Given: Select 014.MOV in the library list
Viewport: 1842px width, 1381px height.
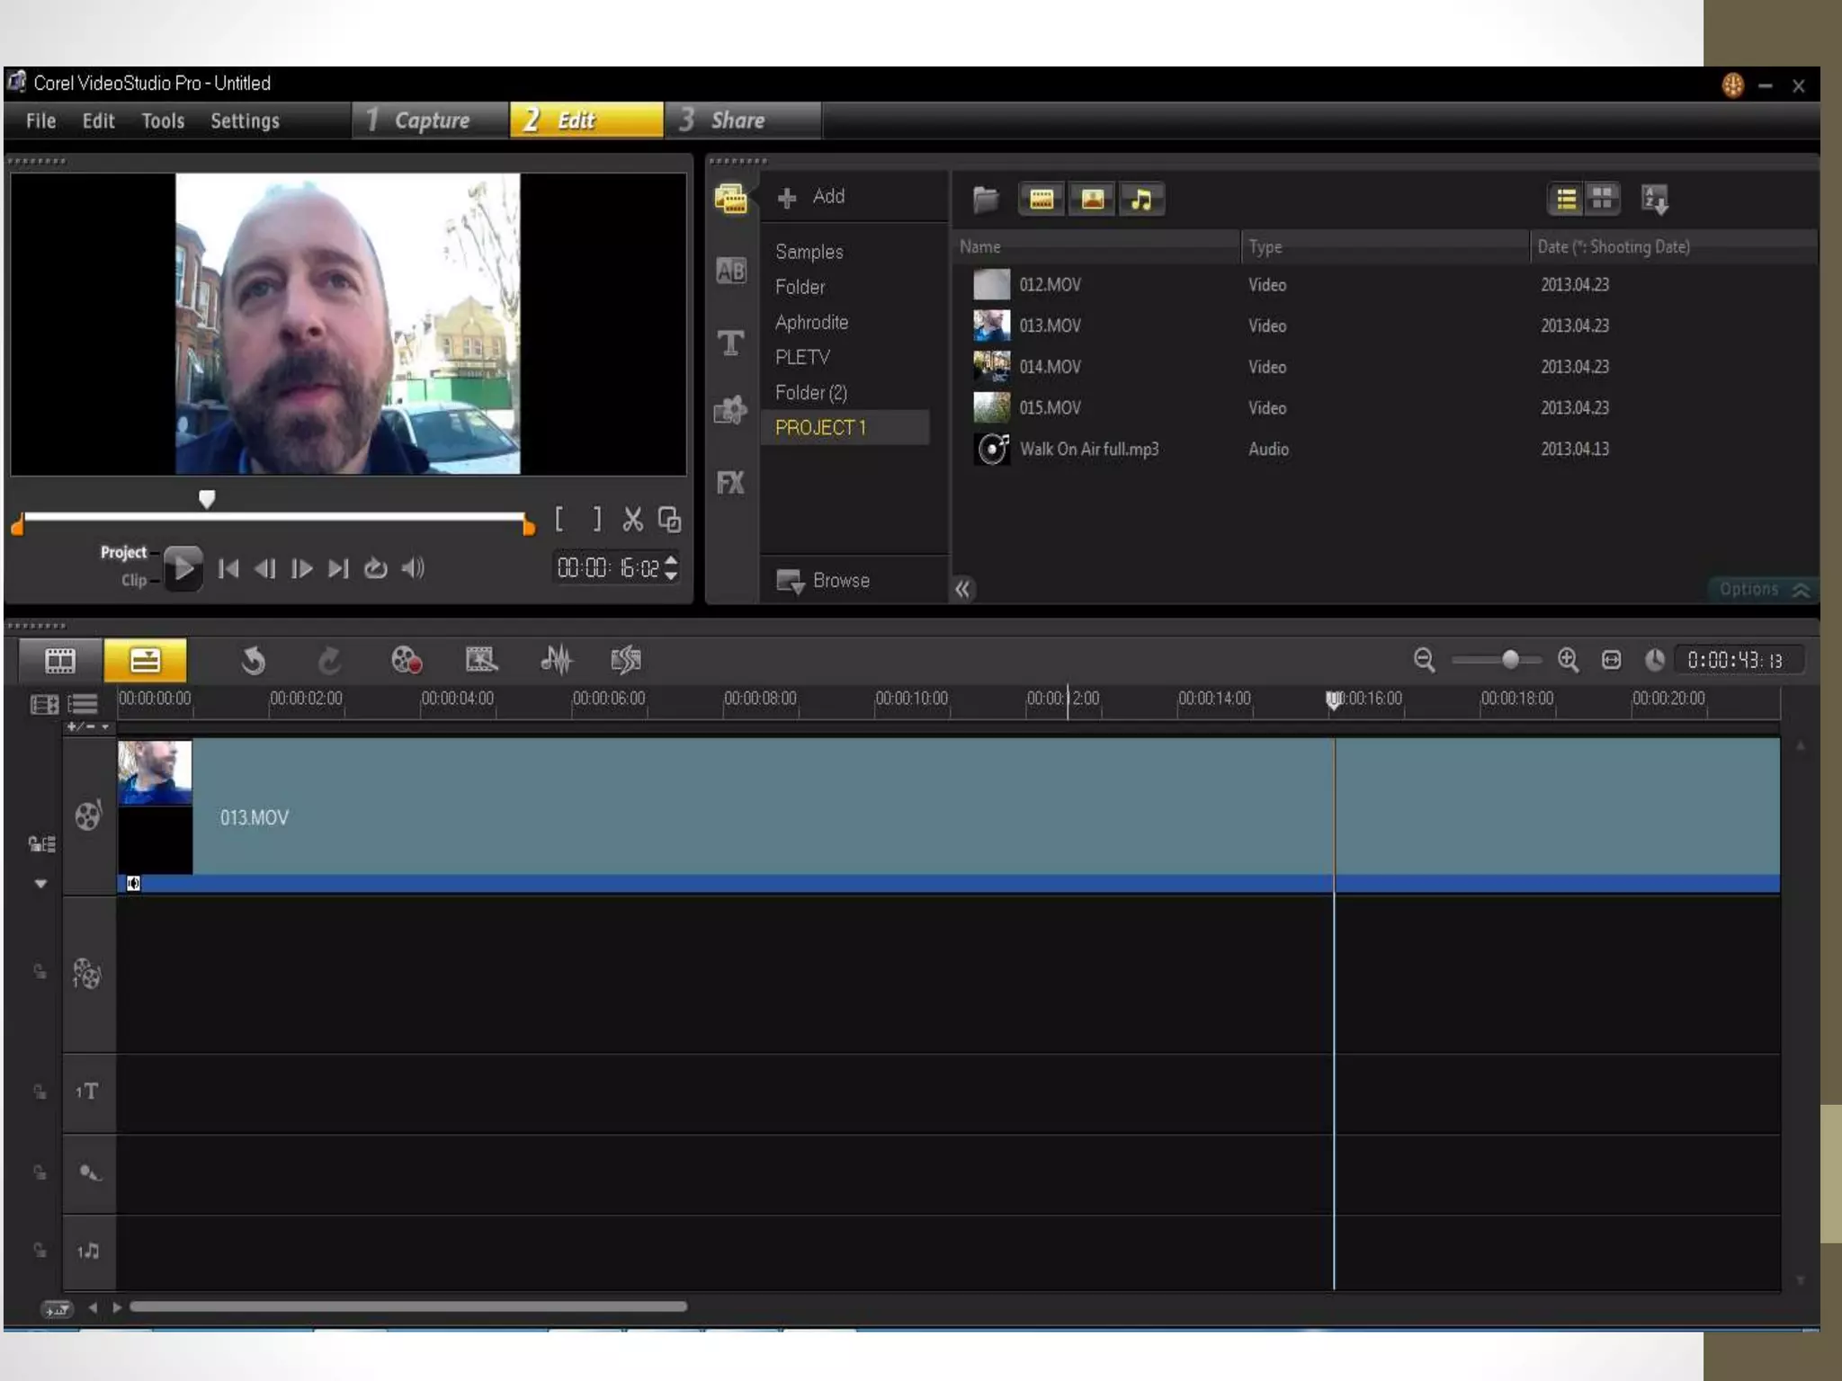Looking at the screenshot, I should coord(1050,367).
